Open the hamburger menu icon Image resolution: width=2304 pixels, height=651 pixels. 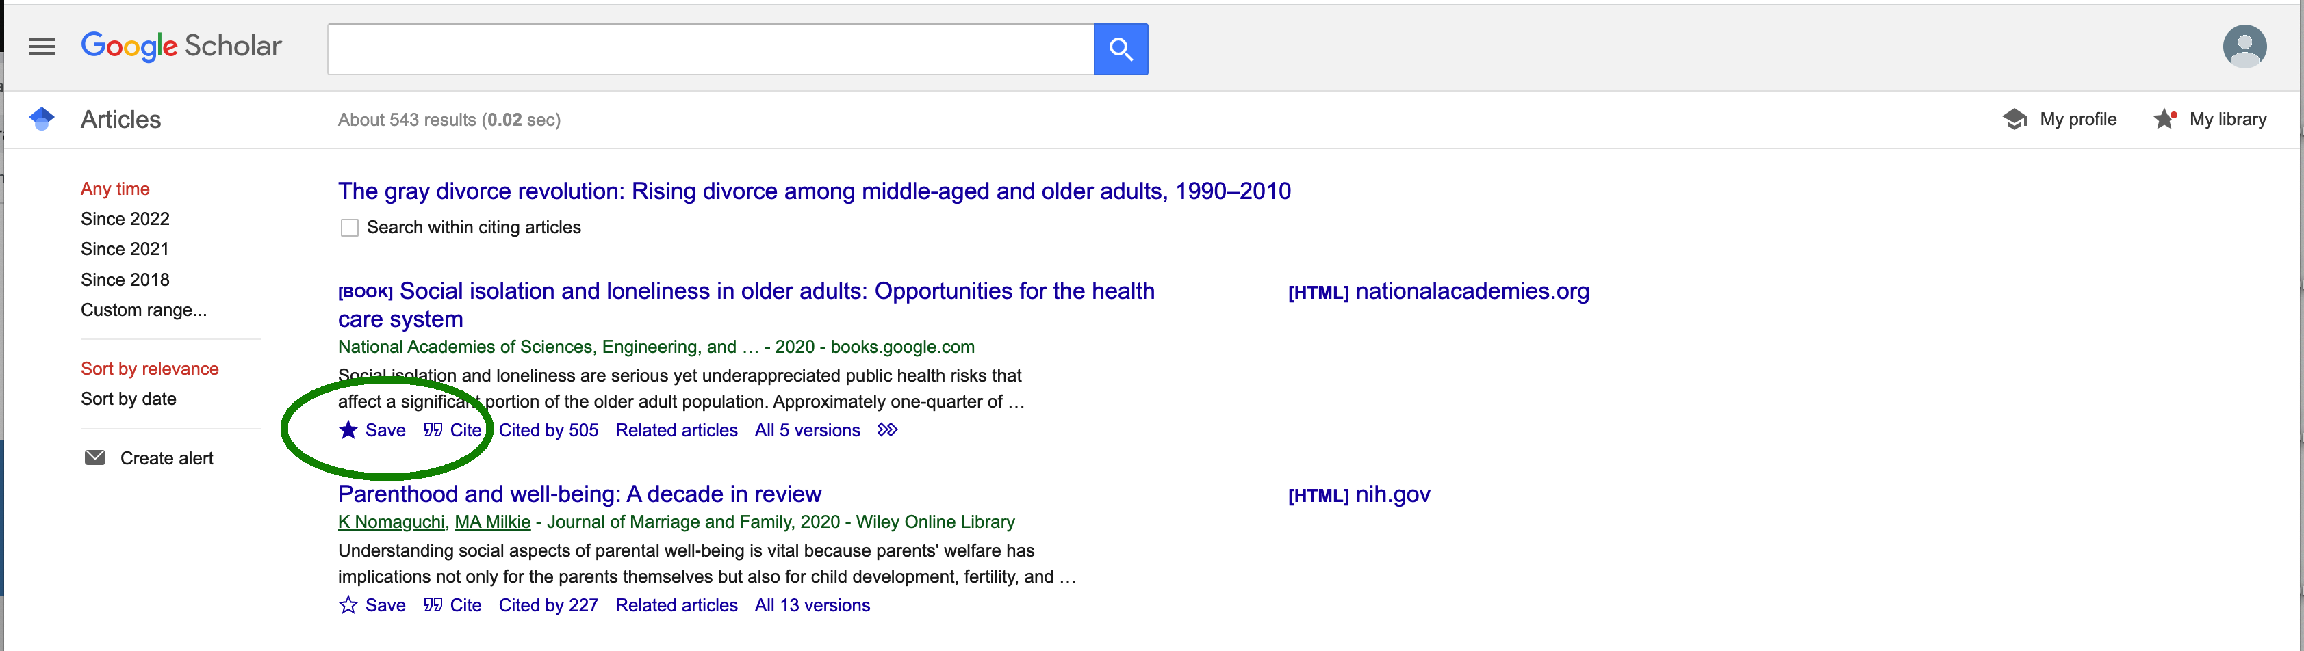(41, 46)
